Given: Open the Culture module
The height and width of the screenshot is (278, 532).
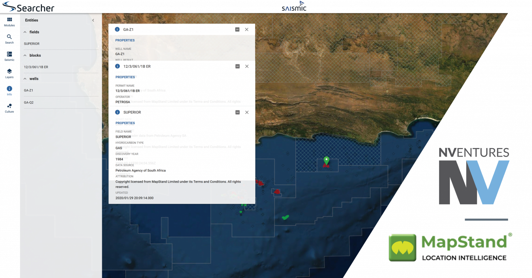Looking at the screenshot, I should click(x=9, y=108).
